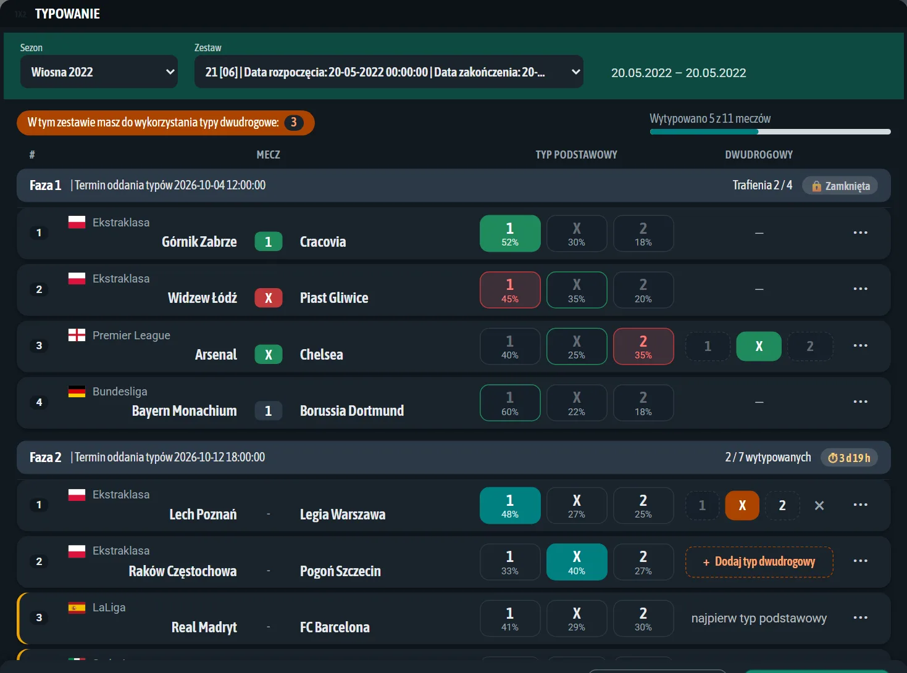Image resolution: width=907 pixels, height=673 pixels.
Task: Select pick X (29%) for Real Madryt match
Action: [x=577, y=618]
